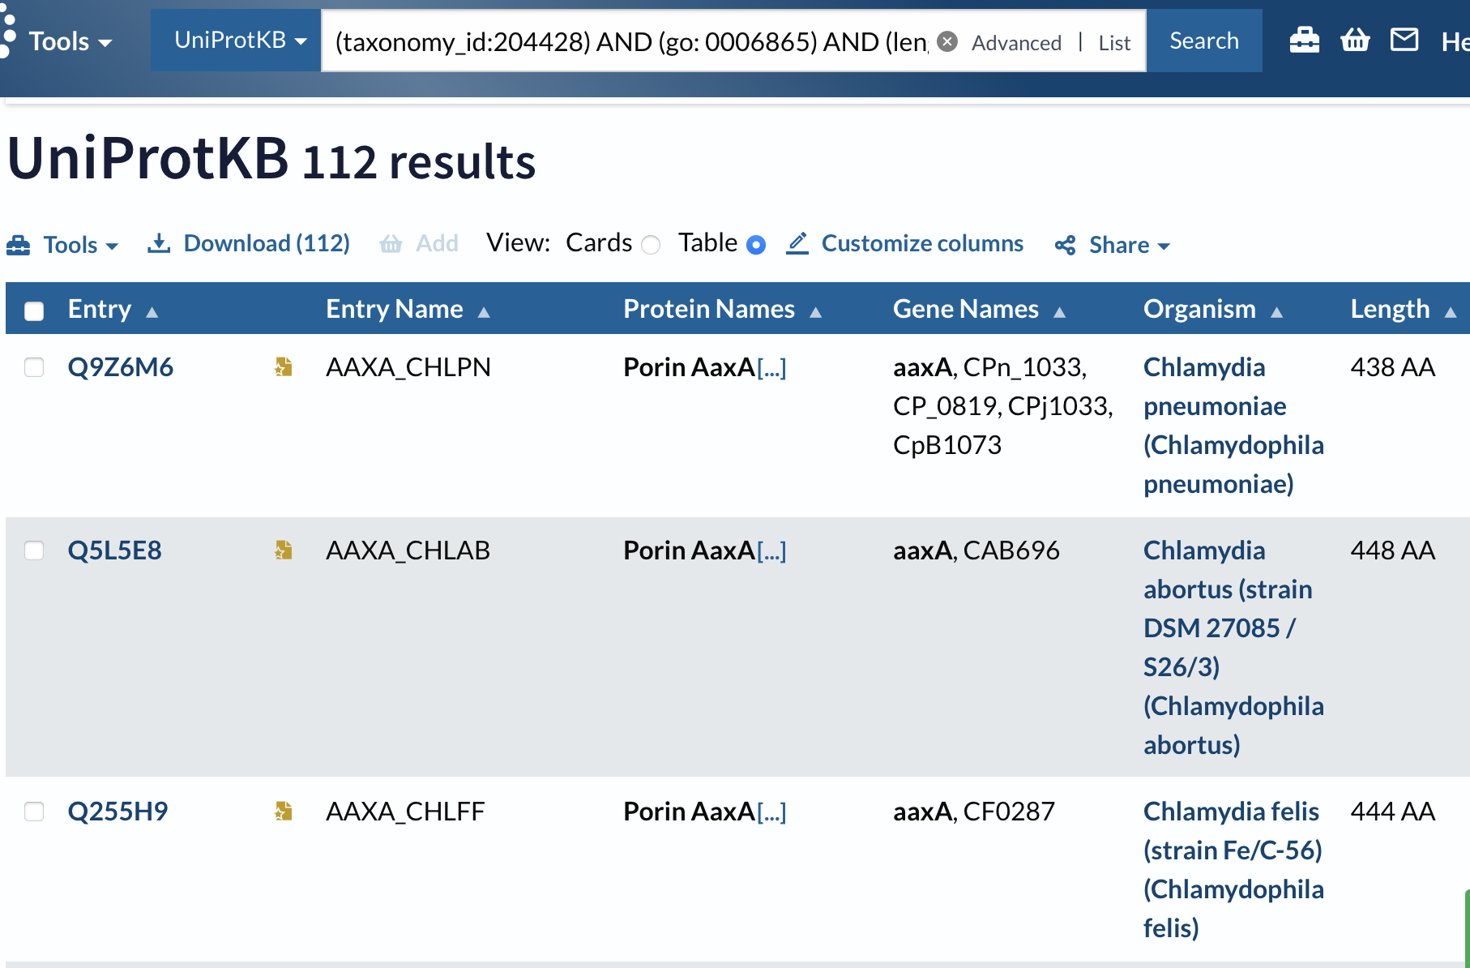Click the reviewed Swiss-Prot icon for Q255H9
The width and height of the screenshot is (1470, 968).
tap(283, 812)
